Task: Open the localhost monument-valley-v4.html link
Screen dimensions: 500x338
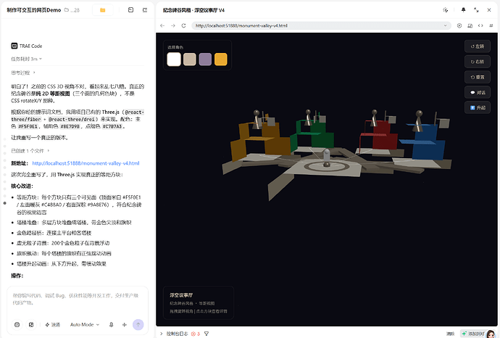Action: (x=86, y=163)
